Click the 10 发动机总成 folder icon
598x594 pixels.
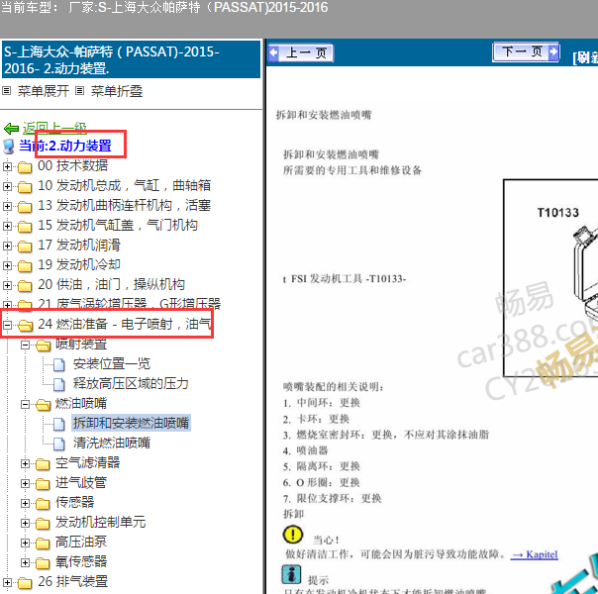[x=25, y=187]
